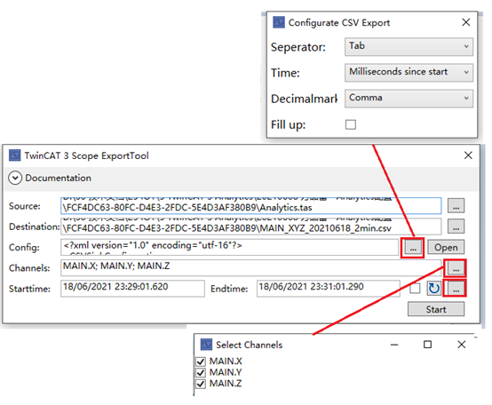Expand the Documentation section chevron

click(15, 178)
